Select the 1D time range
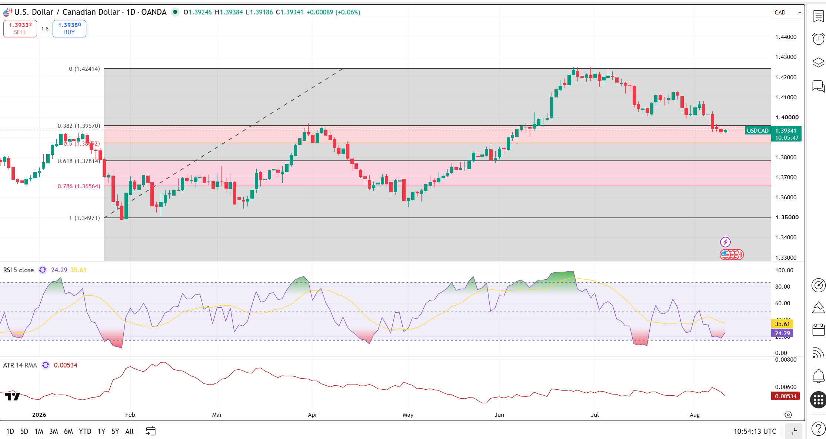 pyautogui.click(x=10, y=431)
